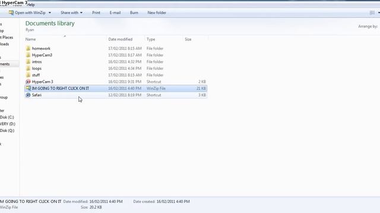Image resolution: width=380 pixels, height=213 pixels.
Task: Click the loops folder icon
Action: (x=28, y=69)
